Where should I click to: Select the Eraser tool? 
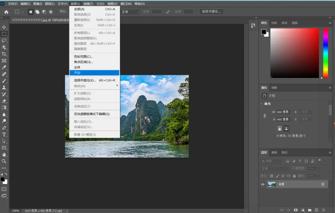(x=4, y=101)
